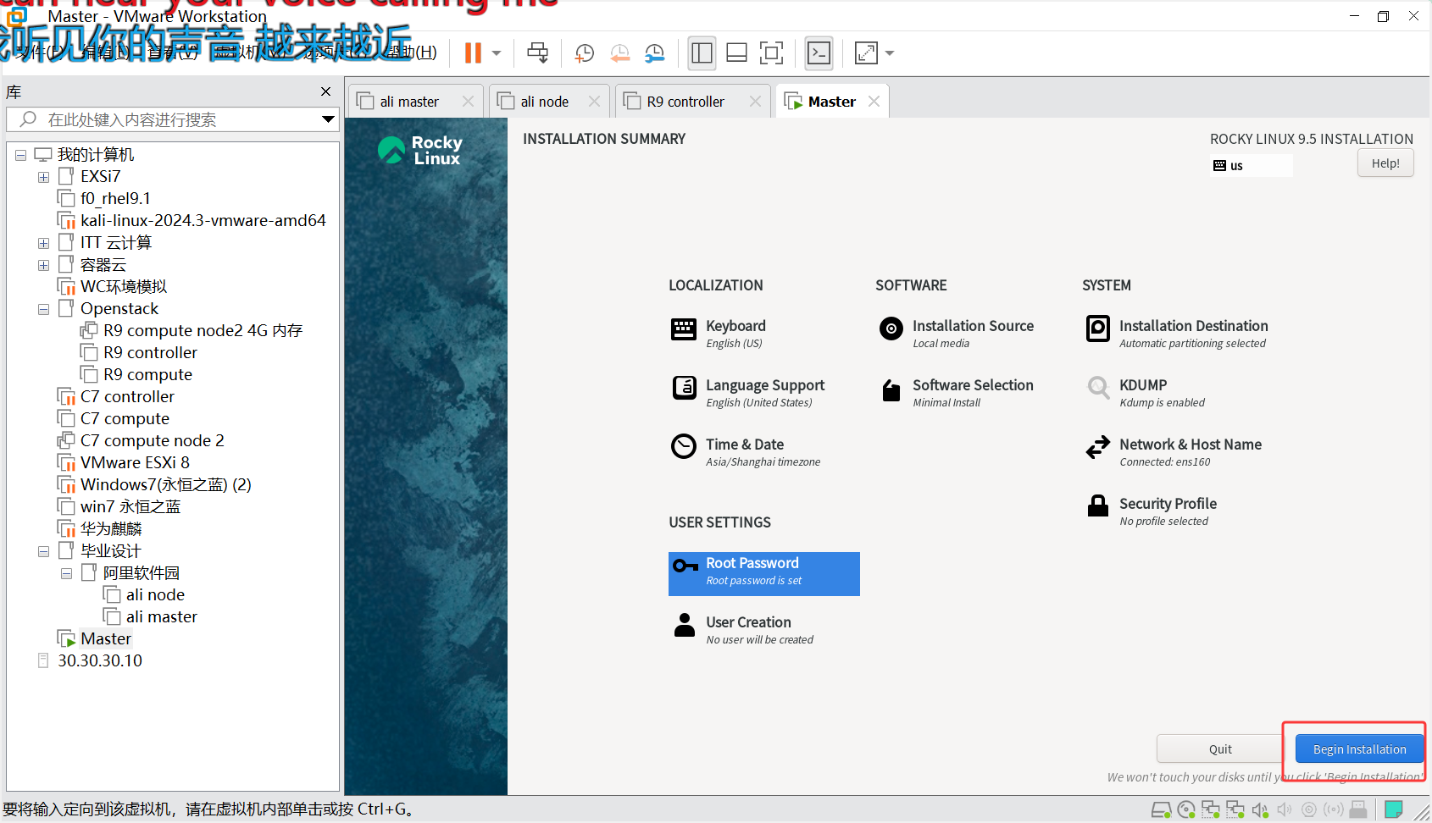
Task: Click the Begin Installation button
Action: 1359,749
